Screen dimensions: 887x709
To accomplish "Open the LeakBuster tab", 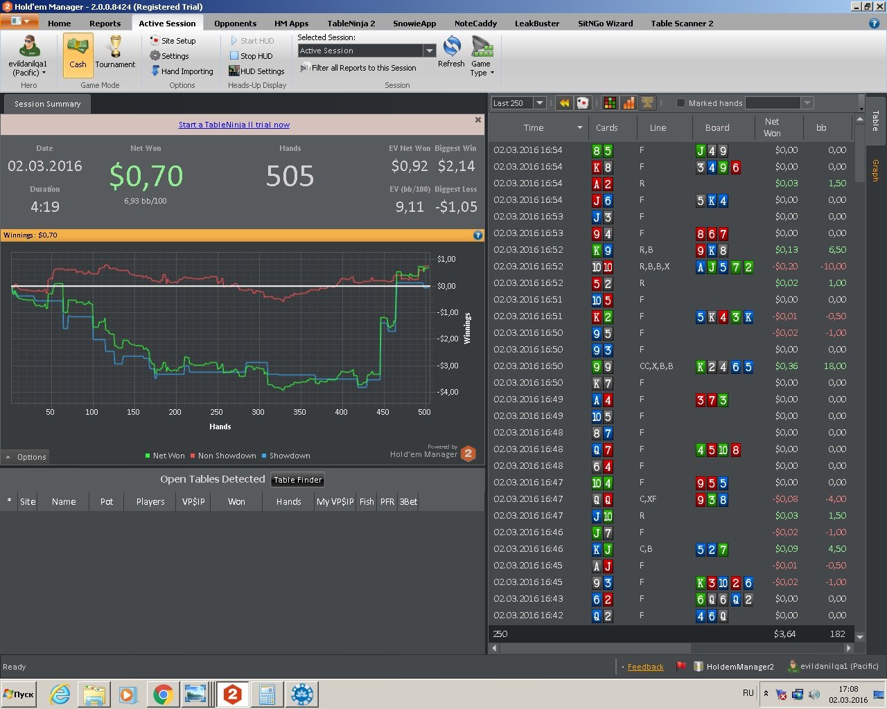I will point(537,24).
